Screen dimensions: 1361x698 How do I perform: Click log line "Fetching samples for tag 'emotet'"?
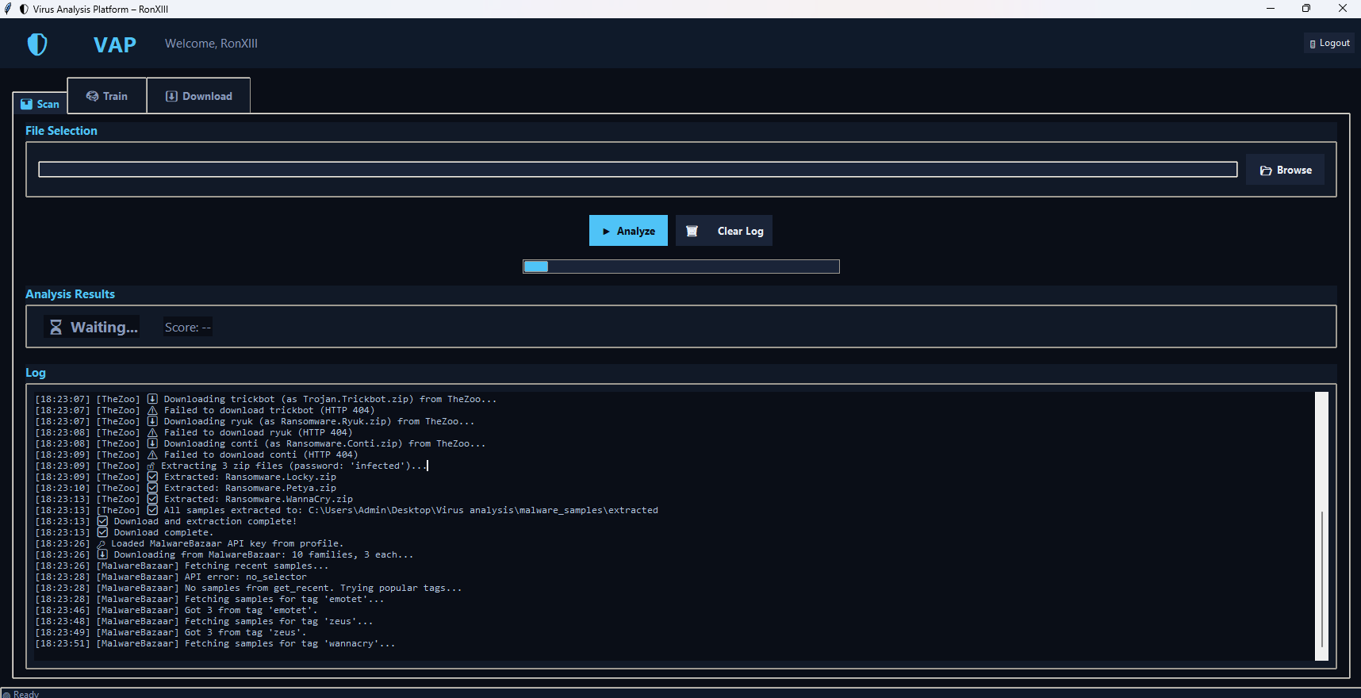[209, 599]
